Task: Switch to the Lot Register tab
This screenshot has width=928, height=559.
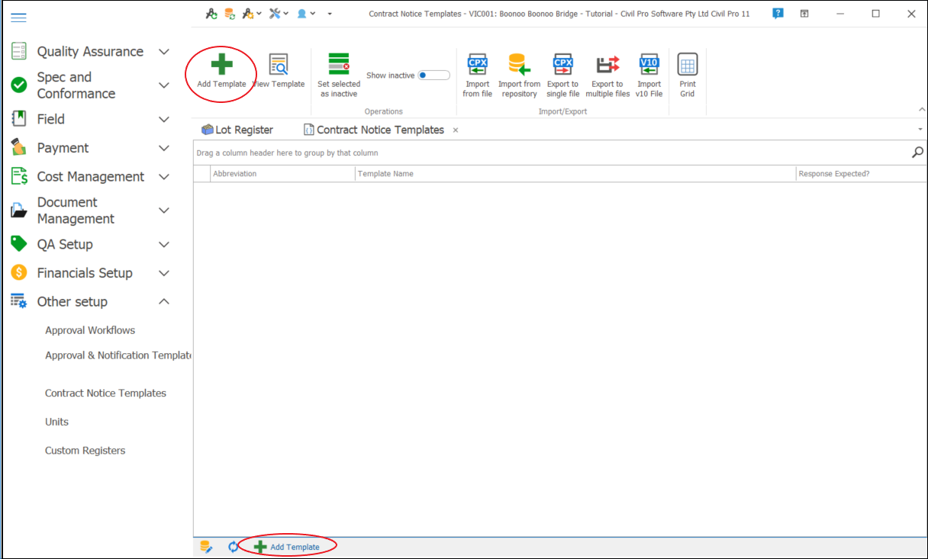Action: [237, 130]
